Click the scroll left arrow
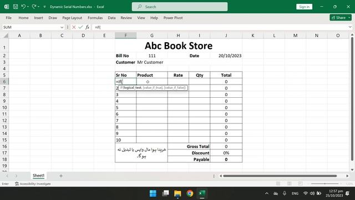Image resolution: width=355 pixels, height=200 pixels. click(221, 176)
